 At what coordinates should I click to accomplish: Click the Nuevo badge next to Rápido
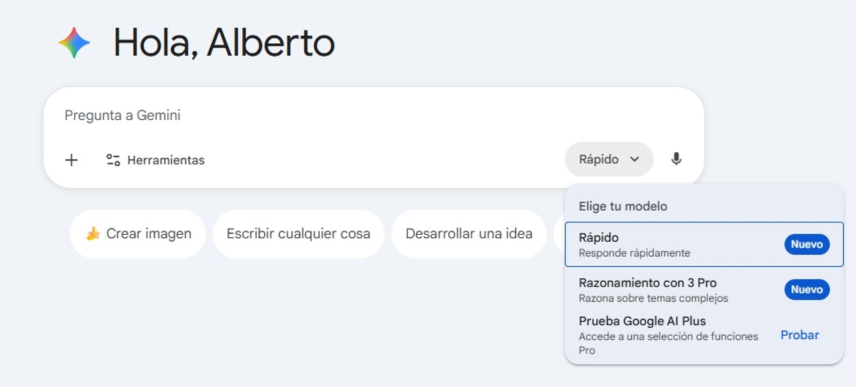pyautogui.click(x=806, y=244)
